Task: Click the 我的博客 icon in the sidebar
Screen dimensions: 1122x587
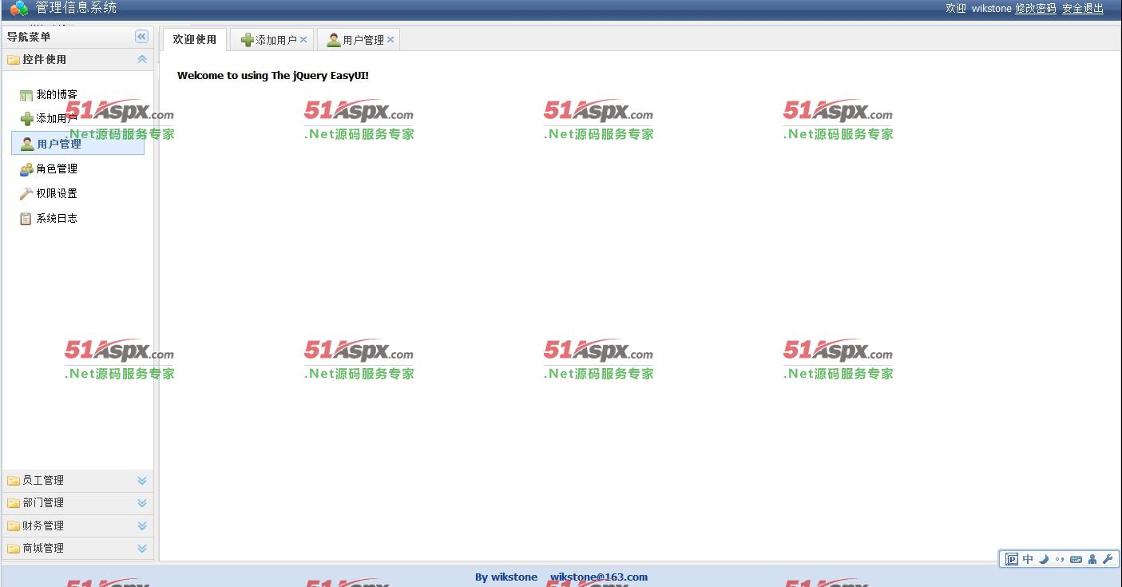Action: 26,95
